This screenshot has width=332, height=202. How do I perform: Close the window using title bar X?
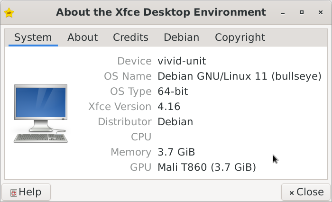[321, 13]
